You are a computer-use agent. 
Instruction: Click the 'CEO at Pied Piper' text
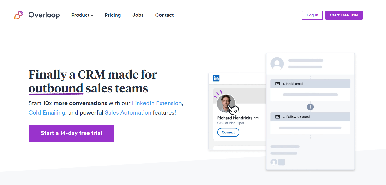tap(231, 123)
